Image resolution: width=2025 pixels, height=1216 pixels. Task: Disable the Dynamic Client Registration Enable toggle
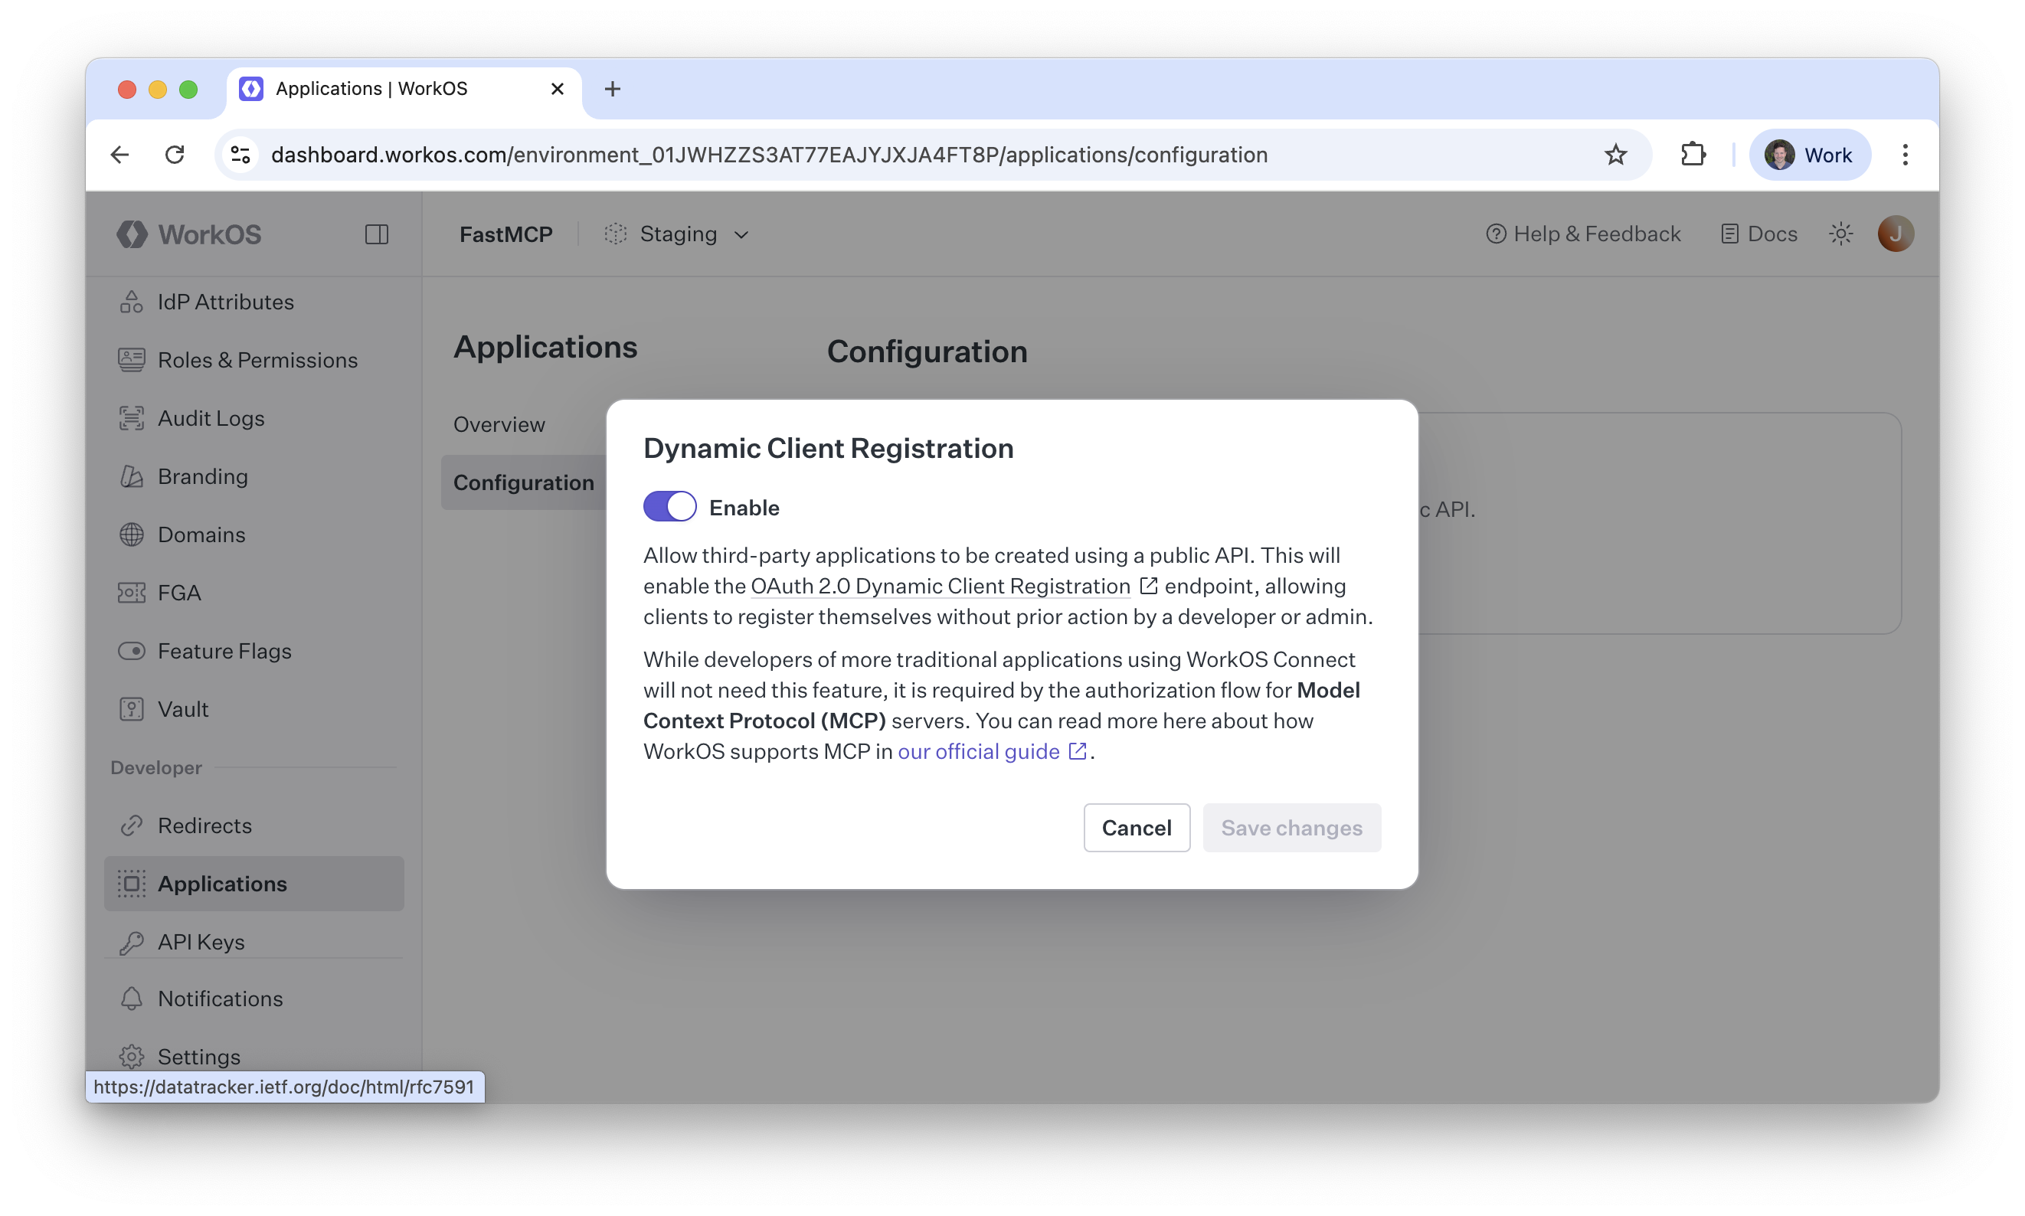(x=669, y=506)
